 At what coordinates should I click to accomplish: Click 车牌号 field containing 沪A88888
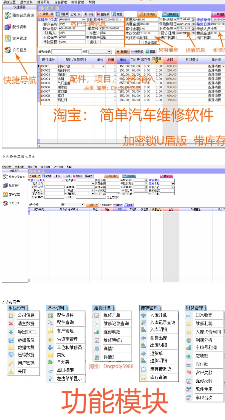pos(72,20)
